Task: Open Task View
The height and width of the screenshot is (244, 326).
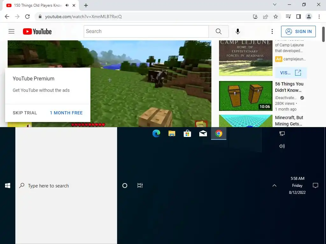Action: coord(140,186)
